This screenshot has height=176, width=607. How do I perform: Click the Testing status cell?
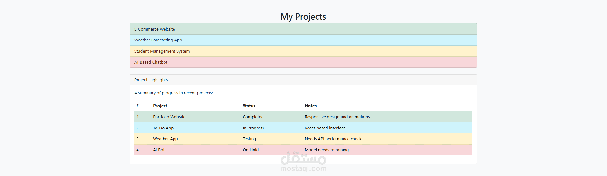click(x=249, y=139)
